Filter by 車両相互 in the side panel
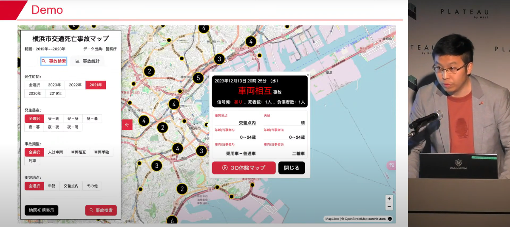Image resolution: width=510 pixels, height=227 pixels. coord(78,152)
